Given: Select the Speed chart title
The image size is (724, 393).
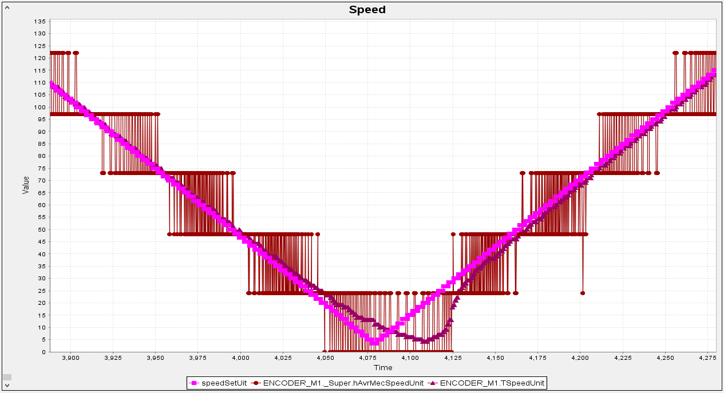Looking at the screenshot, I should click(x=367, y=9).
